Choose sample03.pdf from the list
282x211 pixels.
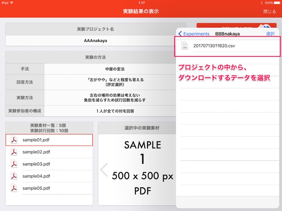pos(36,164)
